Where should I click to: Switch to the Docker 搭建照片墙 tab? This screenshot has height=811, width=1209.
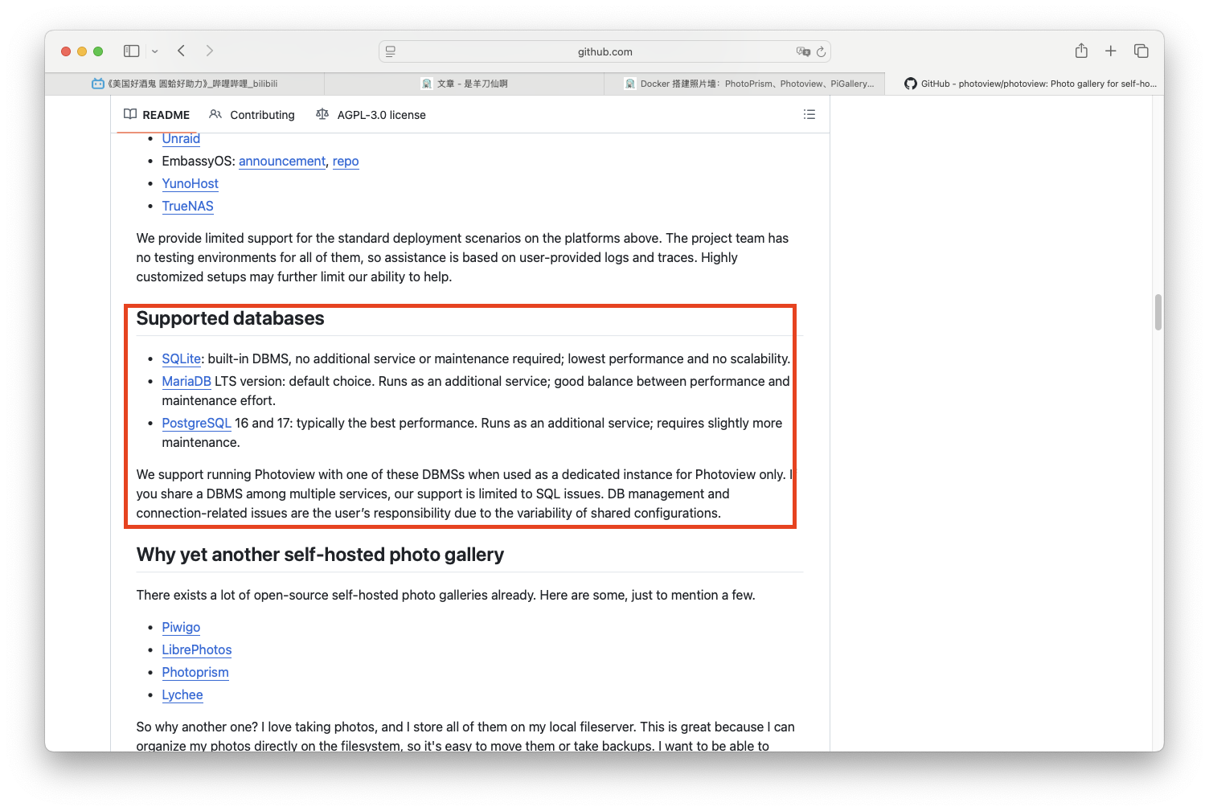coord(744,84)
